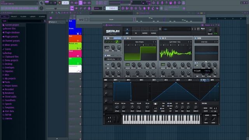Click the Serum preset name display
Image resolution: width=249 pixels, height=140 pixels.
point(176,29)
